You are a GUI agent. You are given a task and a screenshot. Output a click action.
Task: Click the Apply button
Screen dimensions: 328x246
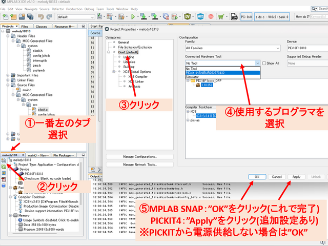296,177
